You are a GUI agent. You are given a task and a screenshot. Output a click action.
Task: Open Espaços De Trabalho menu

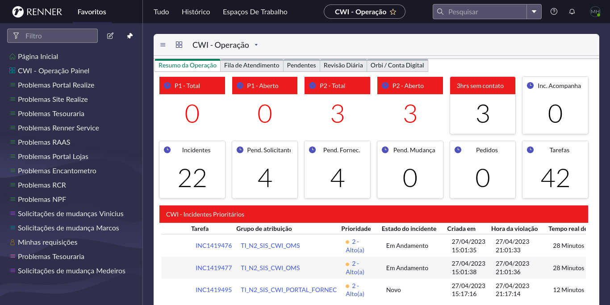pos(255,12)
